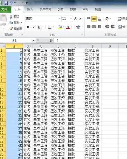Switch to the 视图 (View) tab
The image size is (127, 159).
coord(98,9)
